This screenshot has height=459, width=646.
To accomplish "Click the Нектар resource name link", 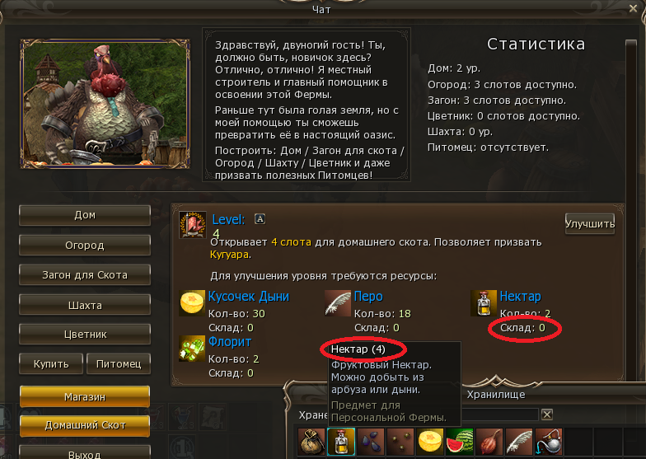I will tap(521, 297).
